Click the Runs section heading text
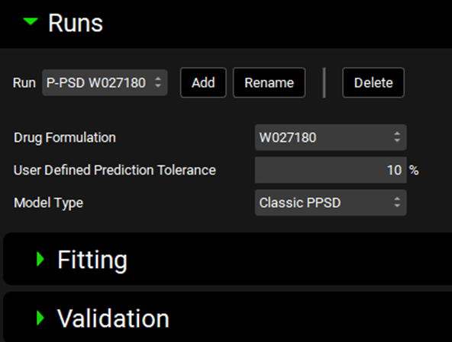 [x=76, y=23]
